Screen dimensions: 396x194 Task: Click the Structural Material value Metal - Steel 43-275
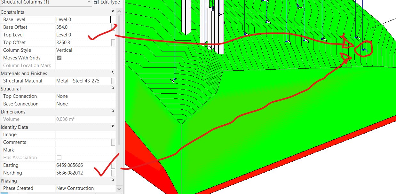click(x=78, y=81)
